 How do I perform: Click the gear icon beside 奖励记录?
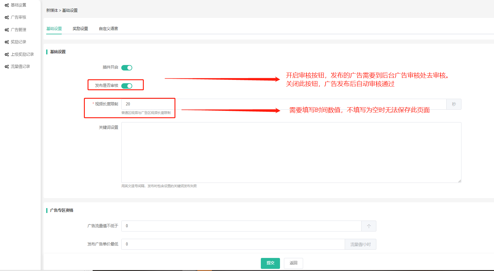click(7, 42)
